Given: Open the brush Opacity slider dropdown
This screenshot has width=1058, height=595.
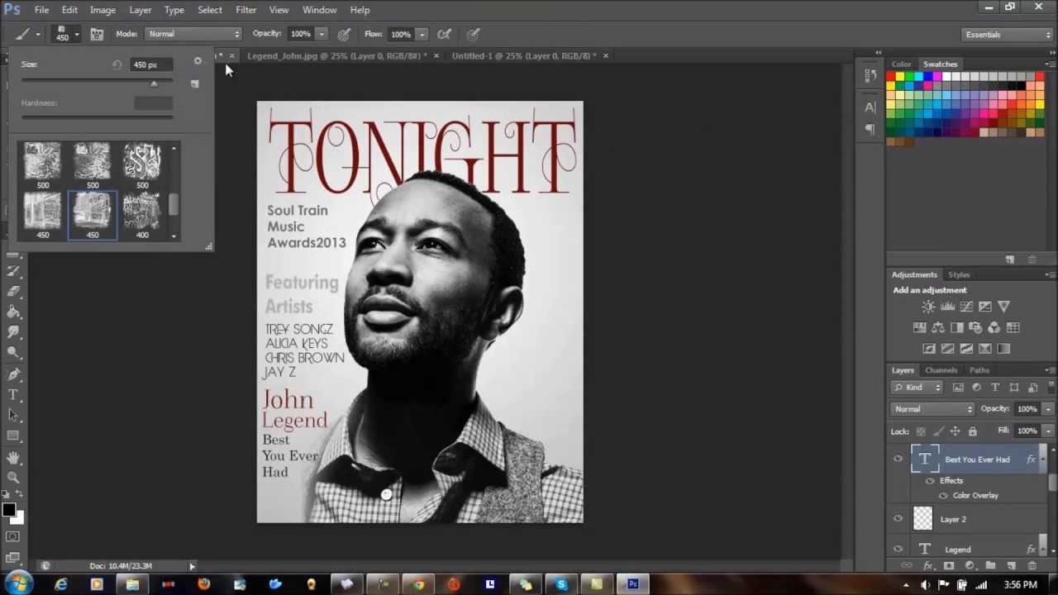Looking at the screenshot, I should pyautogui.click(x=322, y=34).
